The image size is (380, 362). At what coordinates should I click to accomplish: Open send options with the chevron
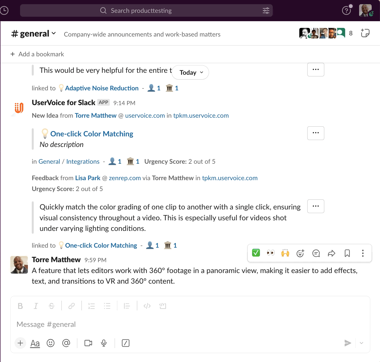click(x=361, y=343)
